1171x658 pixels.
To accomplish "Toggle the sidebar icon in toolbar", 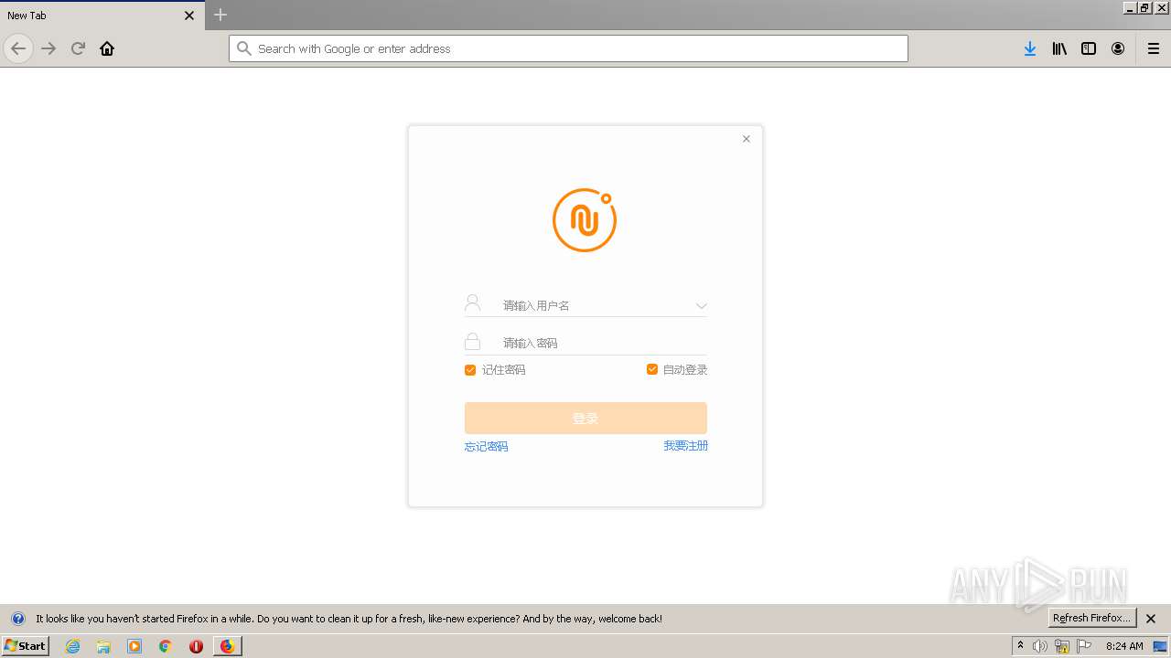I will click(1089, 48).
